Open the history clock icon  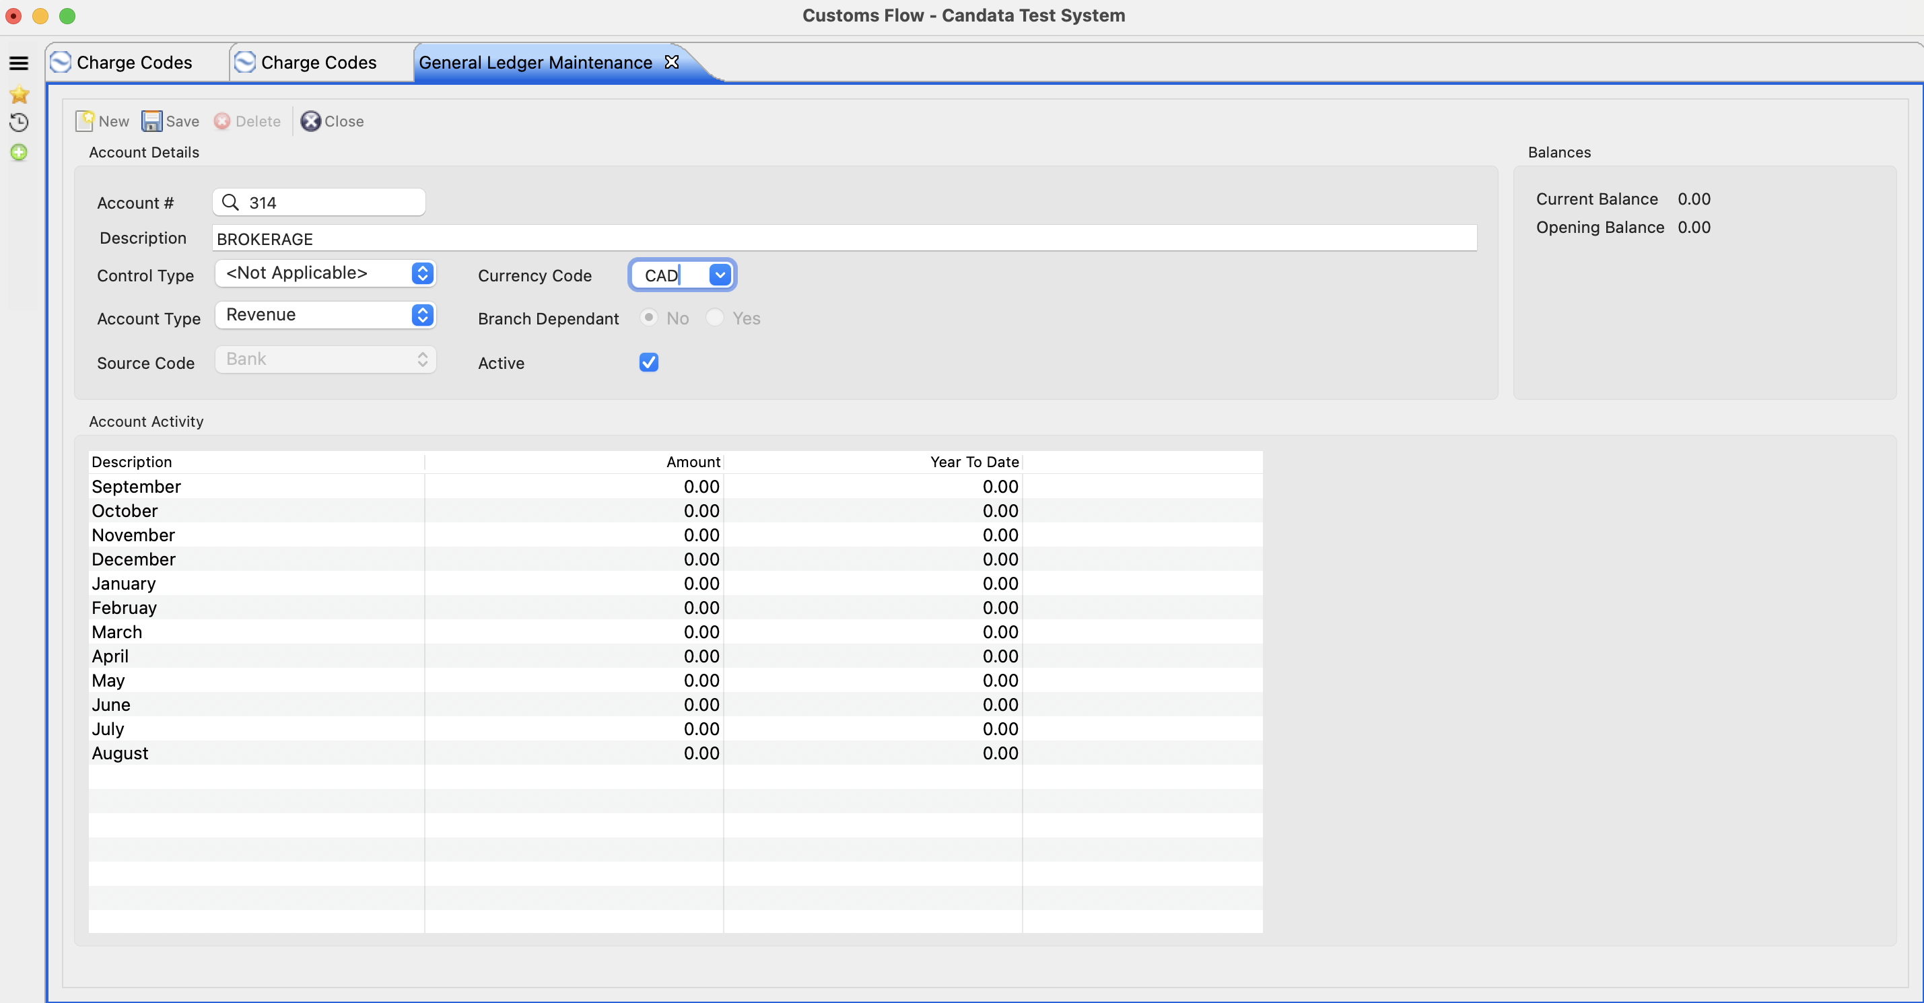click(19, 123)
